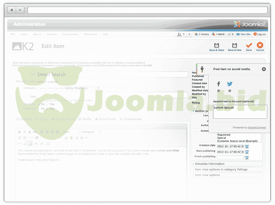Open the Site menu

tap(13, 34)
